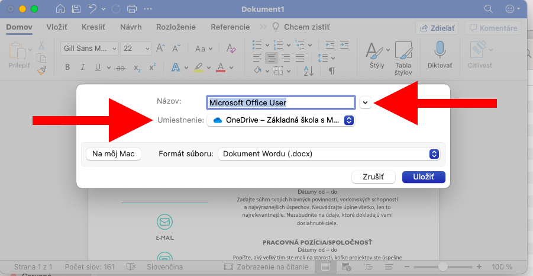Click the Save icon in title bar
This screenshot has height=276, width=533.
coord(76,9)
